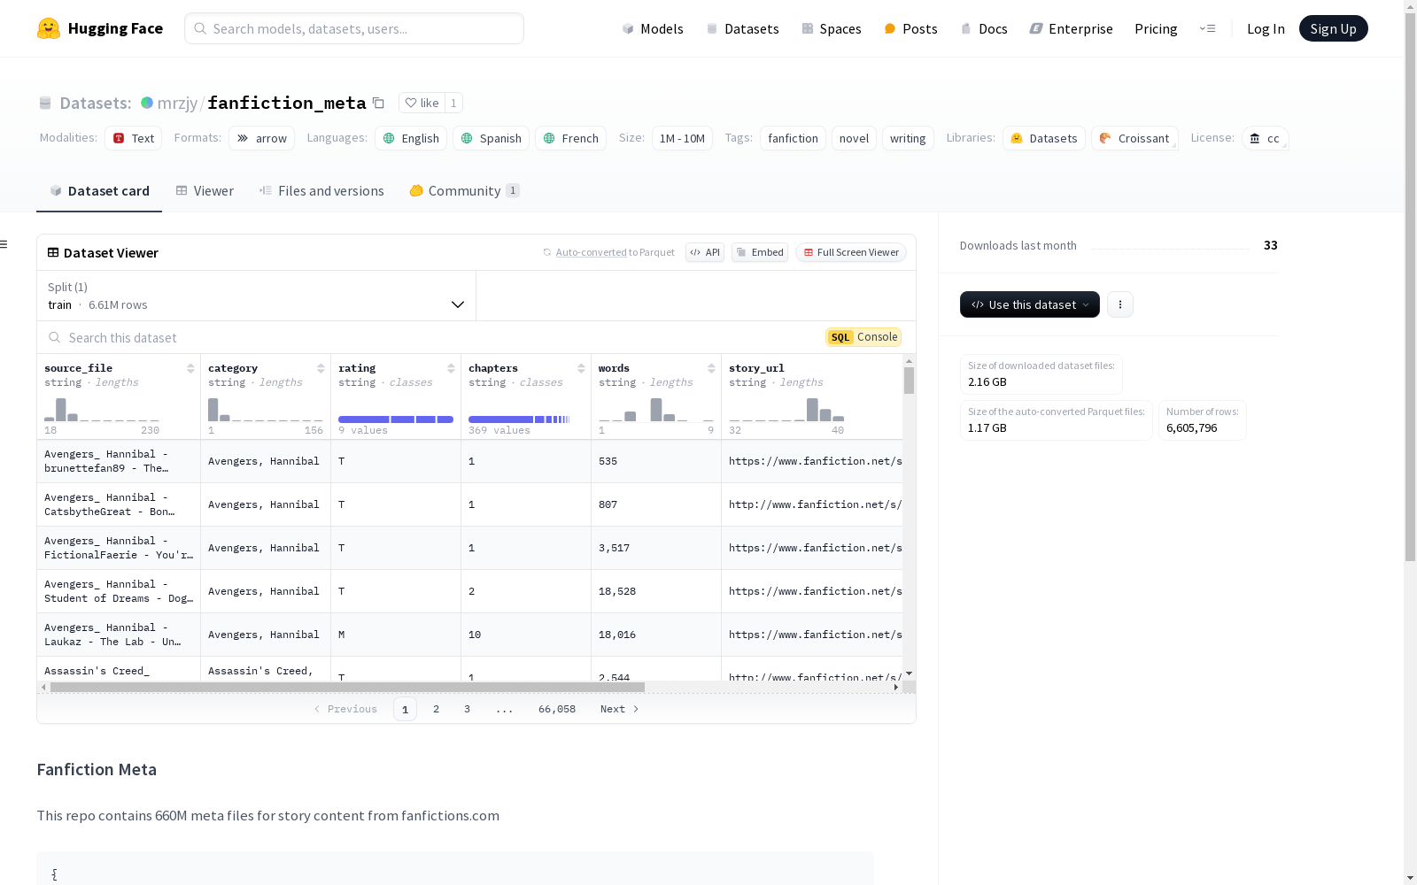Click the fanfiction tag

(793, 138)
